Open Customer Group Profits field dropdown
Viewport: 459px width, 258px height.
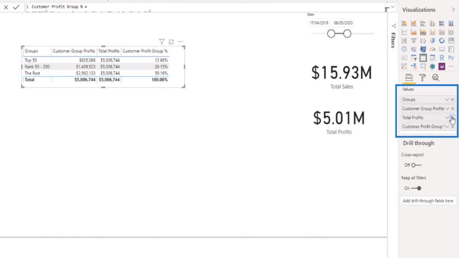click(x=447, y=108)
